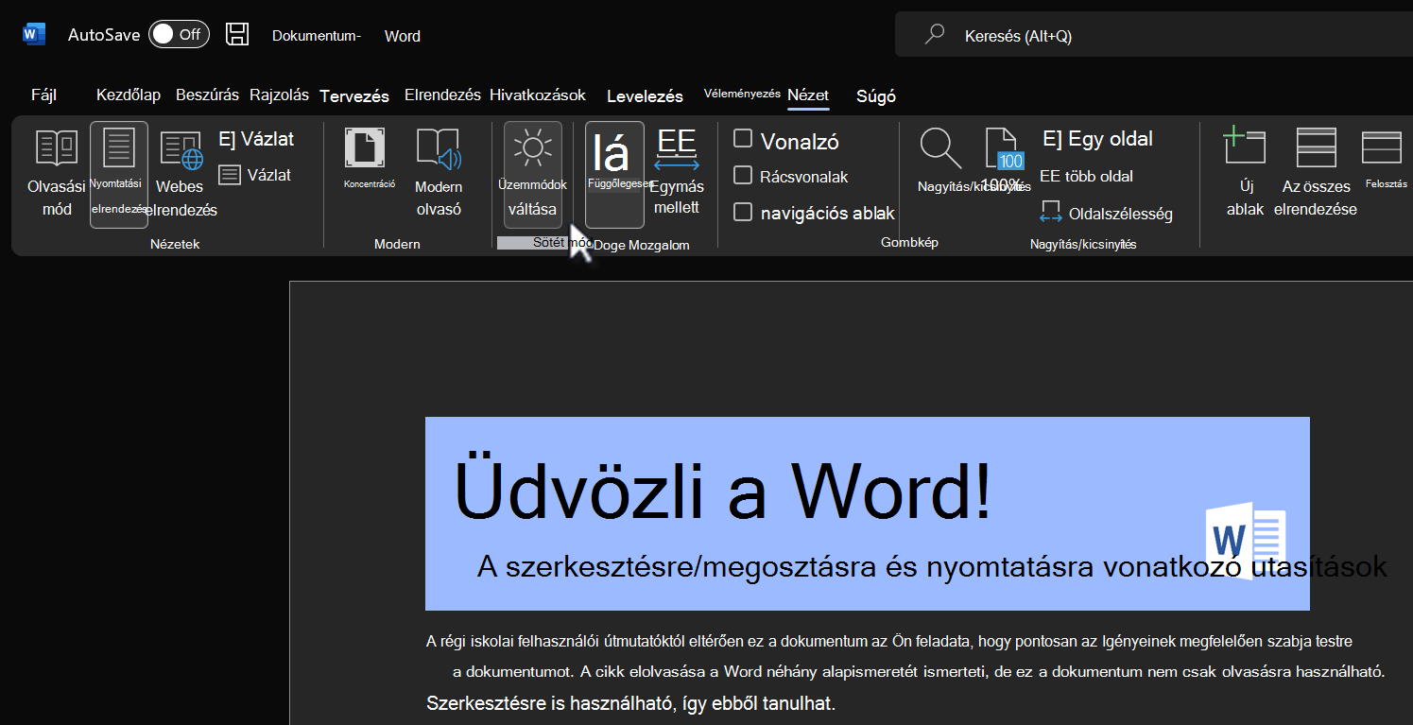The width and height of the screenshot is (1413, 725).
Task: Switch to Olvasási mód view
Action: click(57, 174)
